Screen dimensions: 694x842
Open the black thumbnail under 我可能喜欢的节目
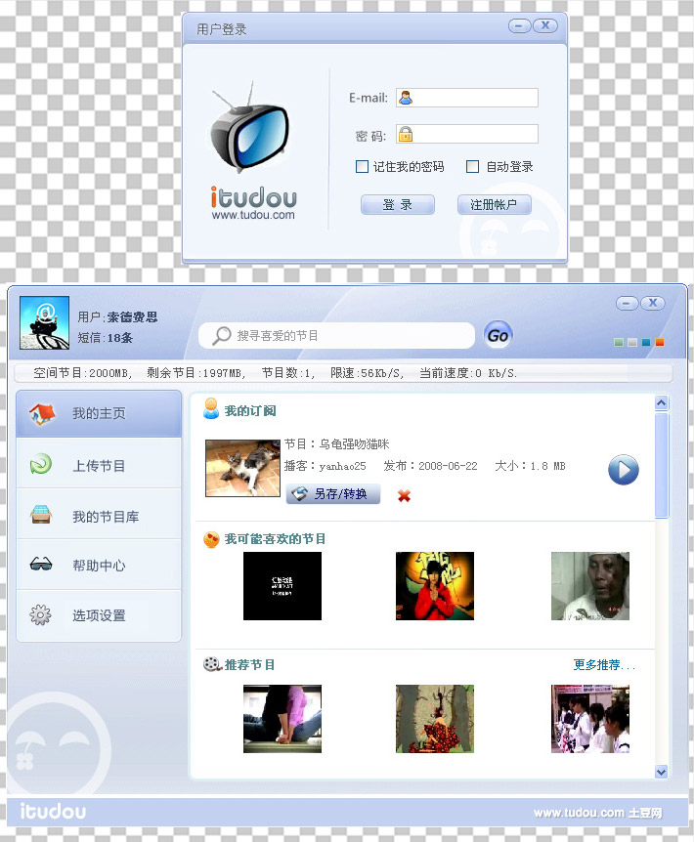pyautogui.click(x=282, y=586)
